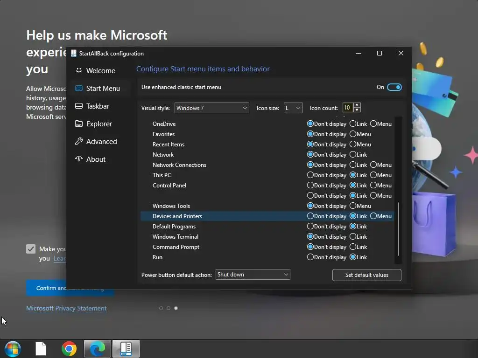Maximize the StartAllBack configuration window
The image size is (478, 358).
[x=380, y=53]
